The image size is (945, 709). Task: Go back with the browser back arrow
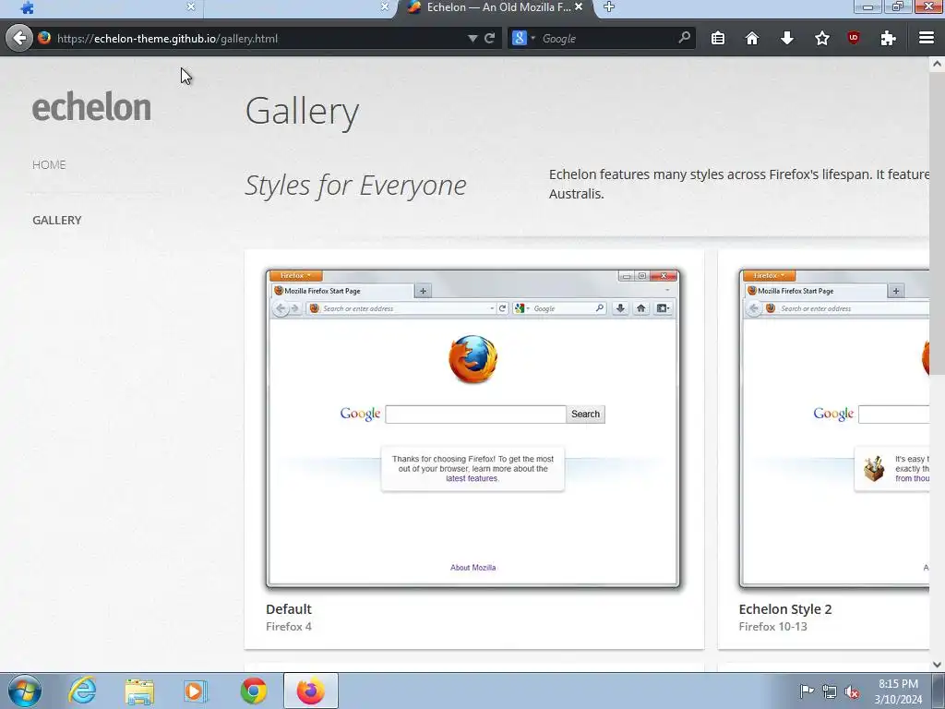point(19,38)
